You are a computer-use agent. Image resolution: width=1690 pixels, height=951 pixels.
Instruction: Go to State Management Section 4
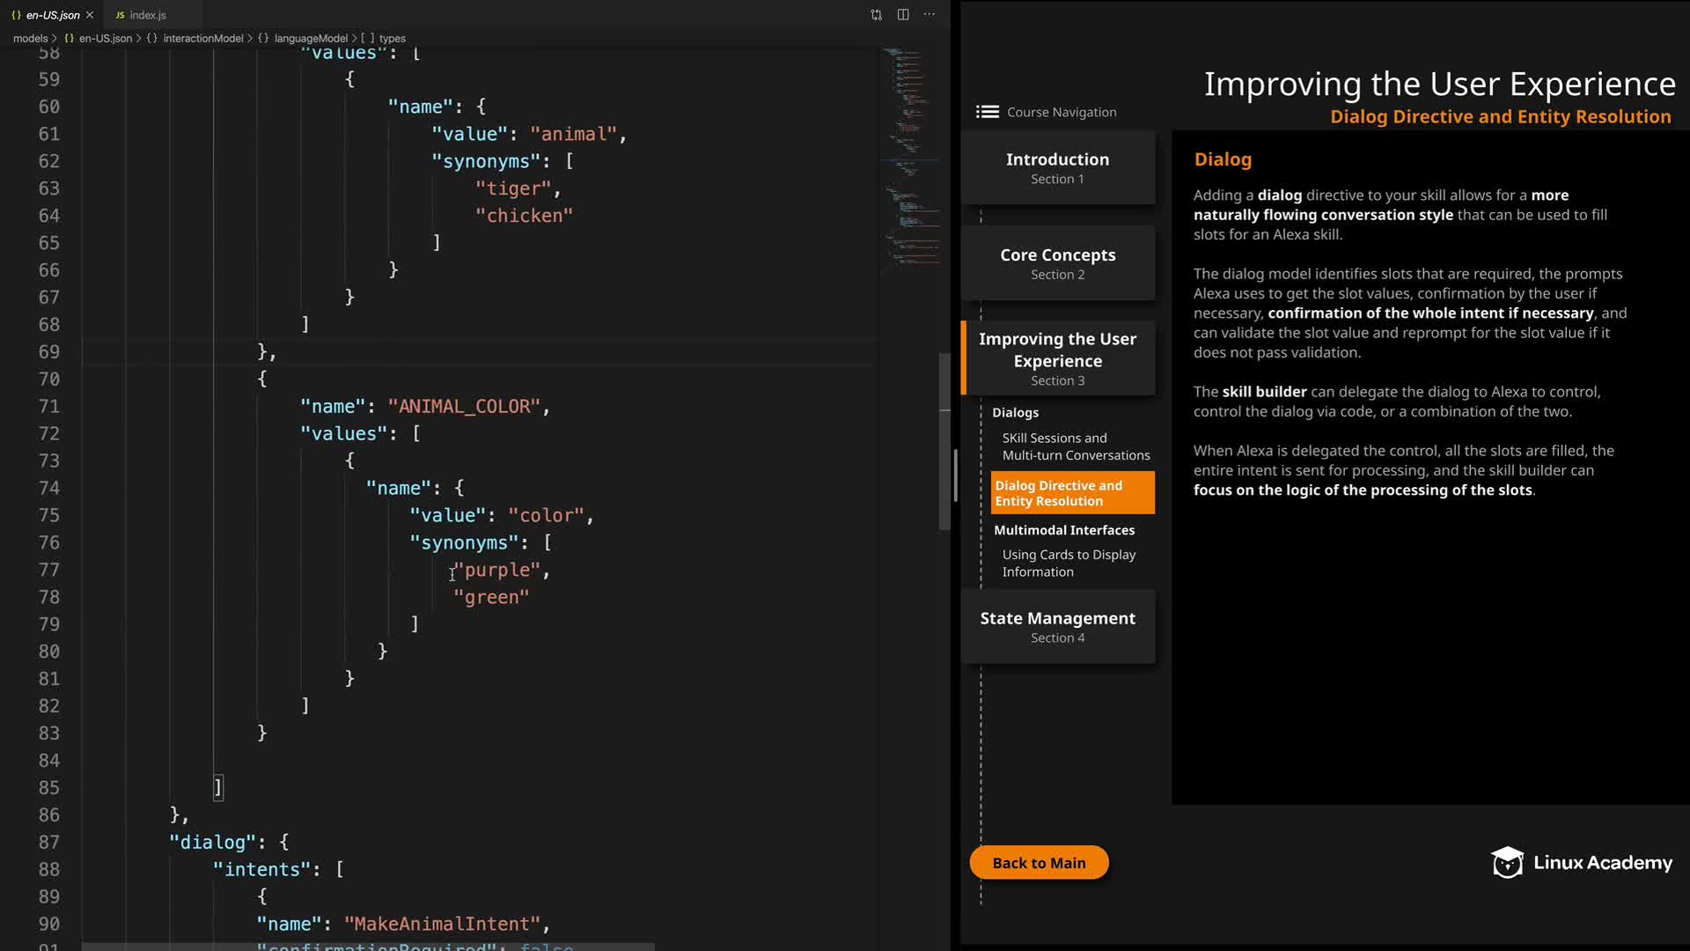pos(1057,627)
